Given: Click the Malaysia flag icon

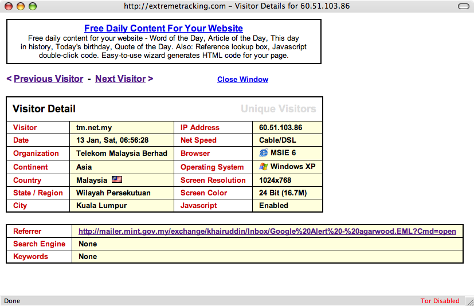Looking at the screenshot, I should click(117, 179).
